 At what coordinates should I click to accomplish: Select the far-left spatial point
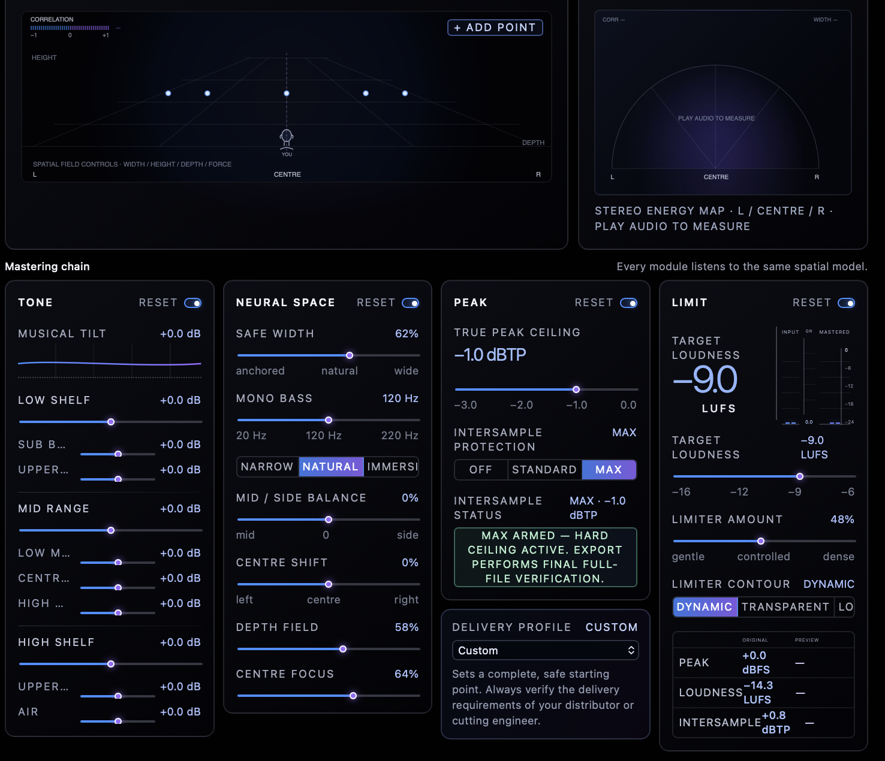pyautogui.click(x=168, y=93)
